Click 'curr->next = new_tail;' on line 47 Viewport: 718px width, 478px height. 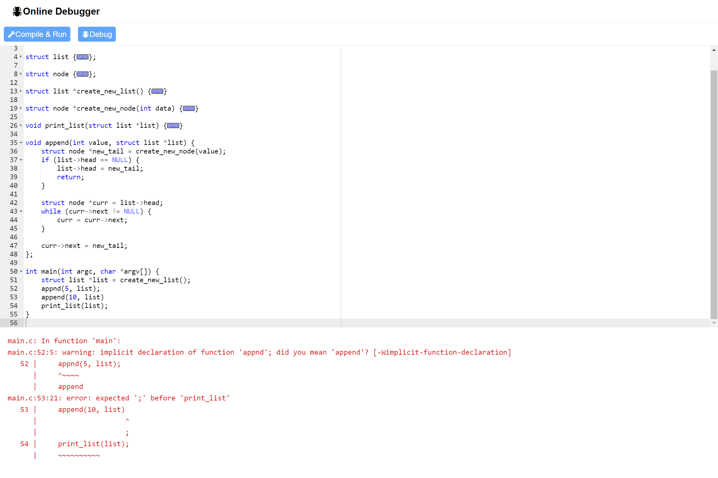click(84, 246)
